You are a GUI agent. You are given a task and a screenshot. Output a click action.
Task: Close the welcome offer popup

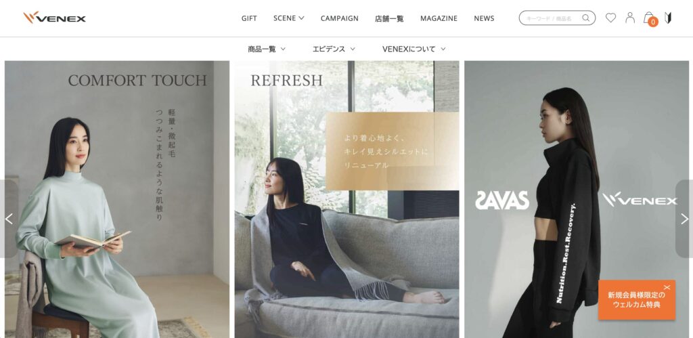(667, 287)
